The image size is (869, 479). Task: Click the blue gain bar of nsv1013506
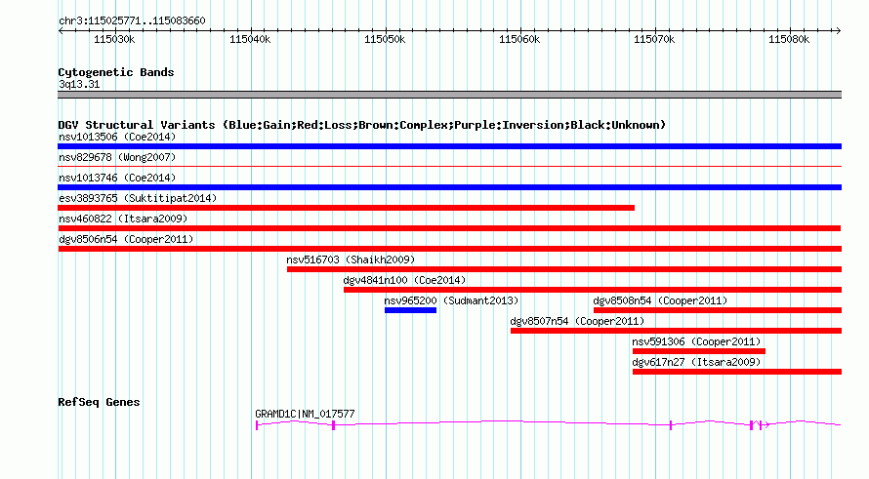pos(449,146)
